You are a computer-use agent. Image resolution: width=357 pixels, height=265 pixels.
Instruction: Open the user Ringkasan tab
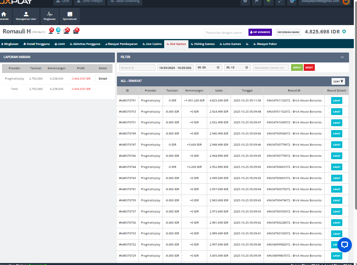pos(10,44)
